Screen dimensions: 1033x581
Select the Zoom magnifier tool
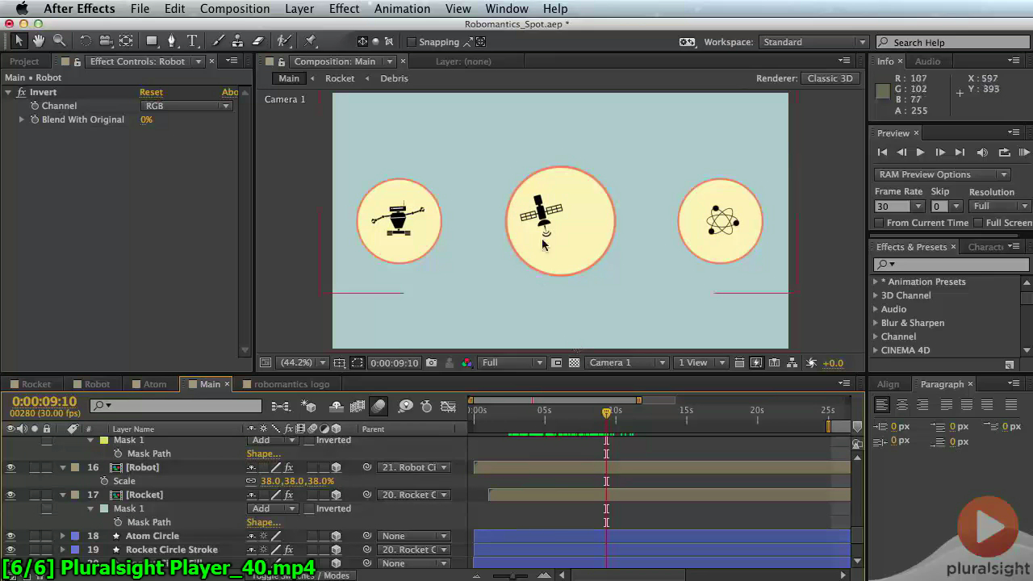pos(59,41)
